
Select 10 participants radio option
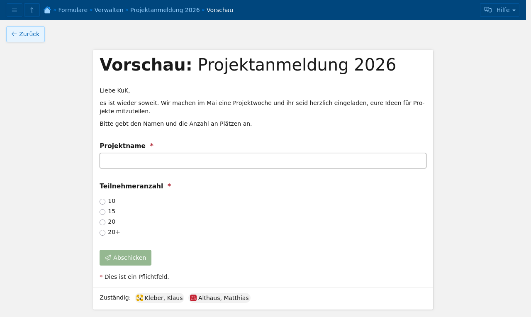pos(102,202)
